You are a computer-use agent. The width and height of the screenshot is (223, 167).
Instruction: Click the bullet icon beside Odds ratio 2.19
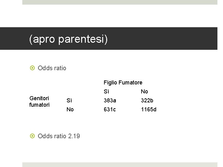pyautogui.click(x=33, y=136)
